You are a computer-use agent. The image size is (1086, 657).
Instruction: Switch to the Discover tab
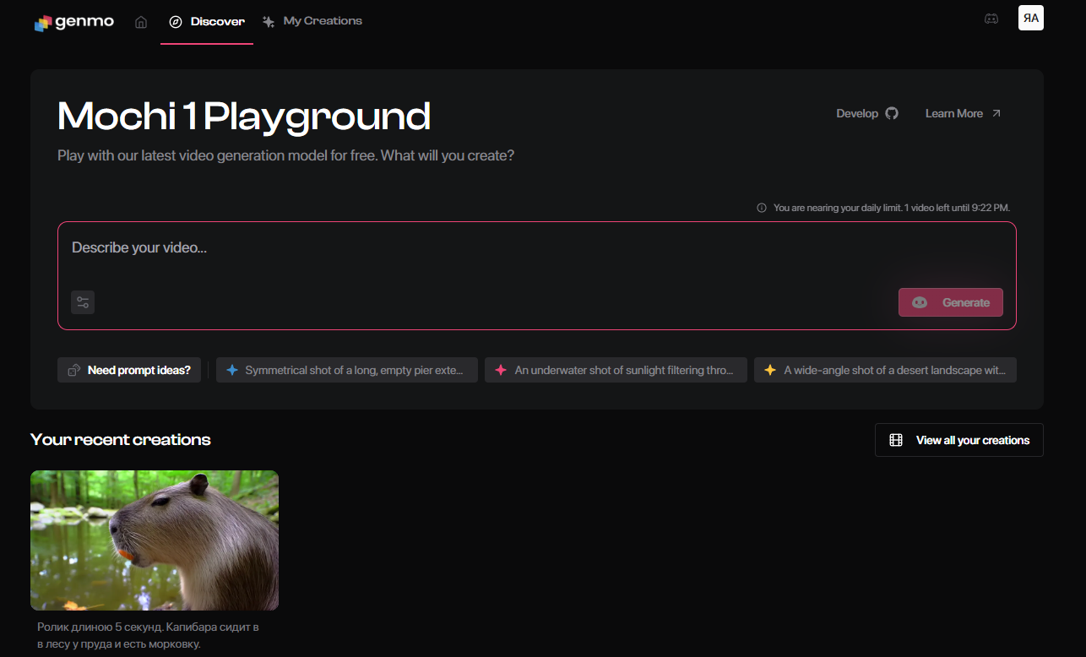pos(207,22)
